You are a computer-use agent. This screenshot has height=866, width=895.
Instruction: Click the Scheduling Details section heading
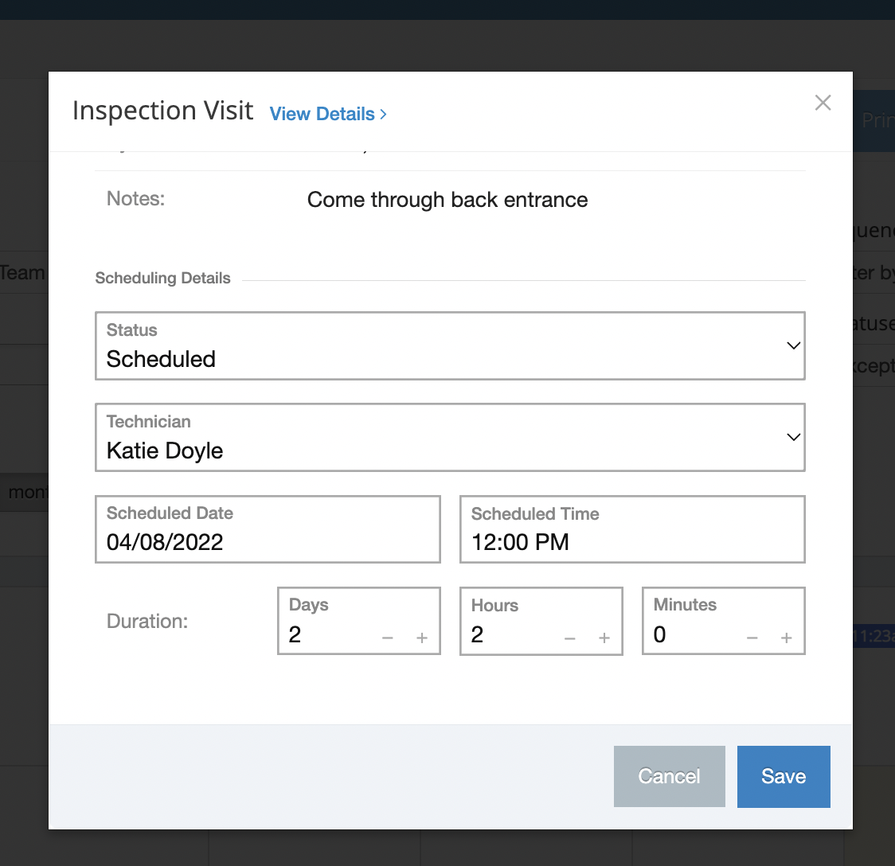[x=162, y=278]
